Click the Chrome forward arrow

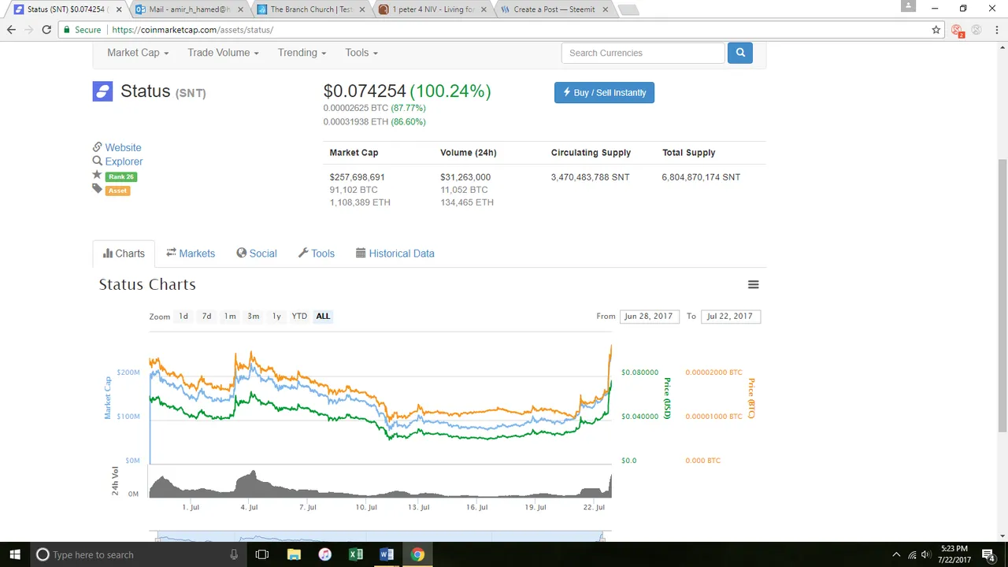29,30
